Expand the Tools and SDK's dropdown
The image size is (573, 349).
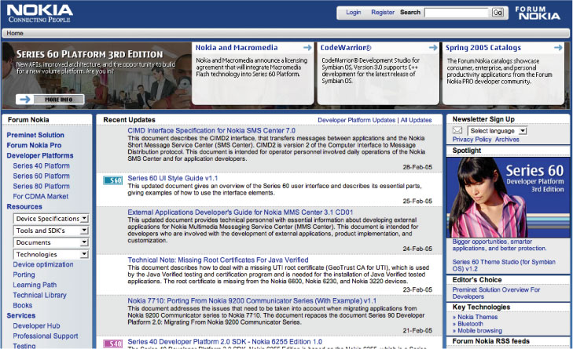(83, 231)
